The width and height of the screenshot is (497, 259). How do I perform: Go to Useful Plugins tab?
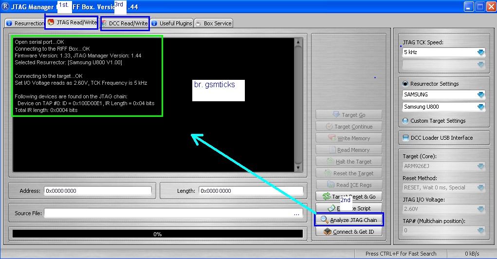(x=172, y=23)
